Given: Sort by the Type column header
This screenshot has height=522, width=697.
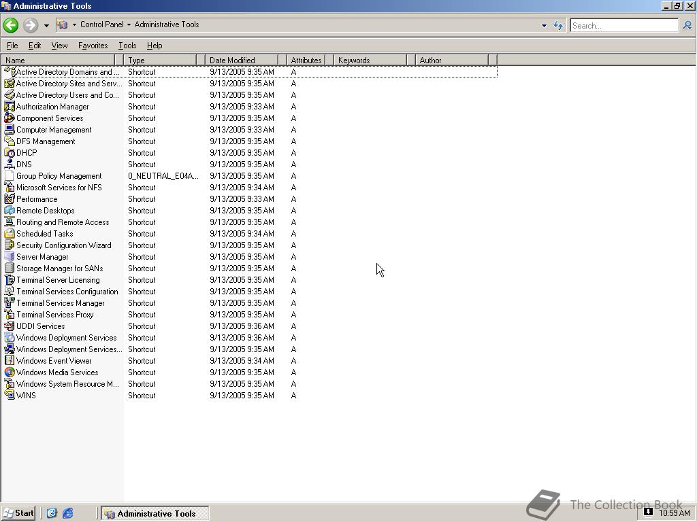Looking at the screenshot, I should (160, 60).
